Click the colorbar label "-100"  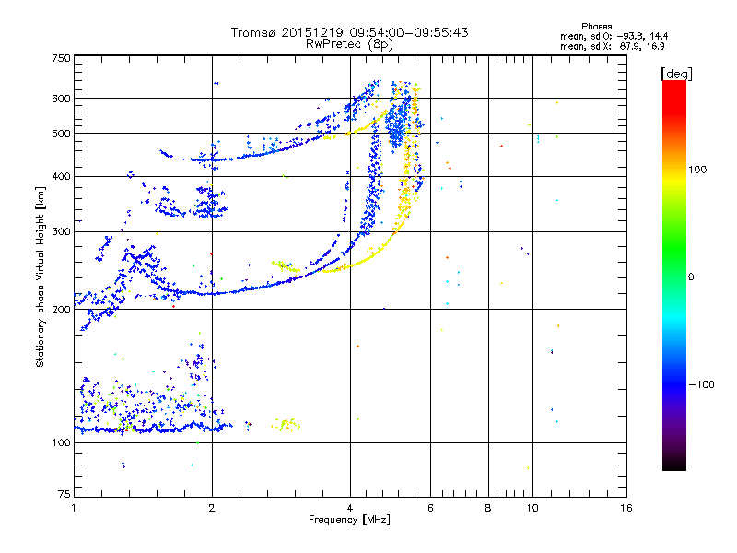[701, 384]
